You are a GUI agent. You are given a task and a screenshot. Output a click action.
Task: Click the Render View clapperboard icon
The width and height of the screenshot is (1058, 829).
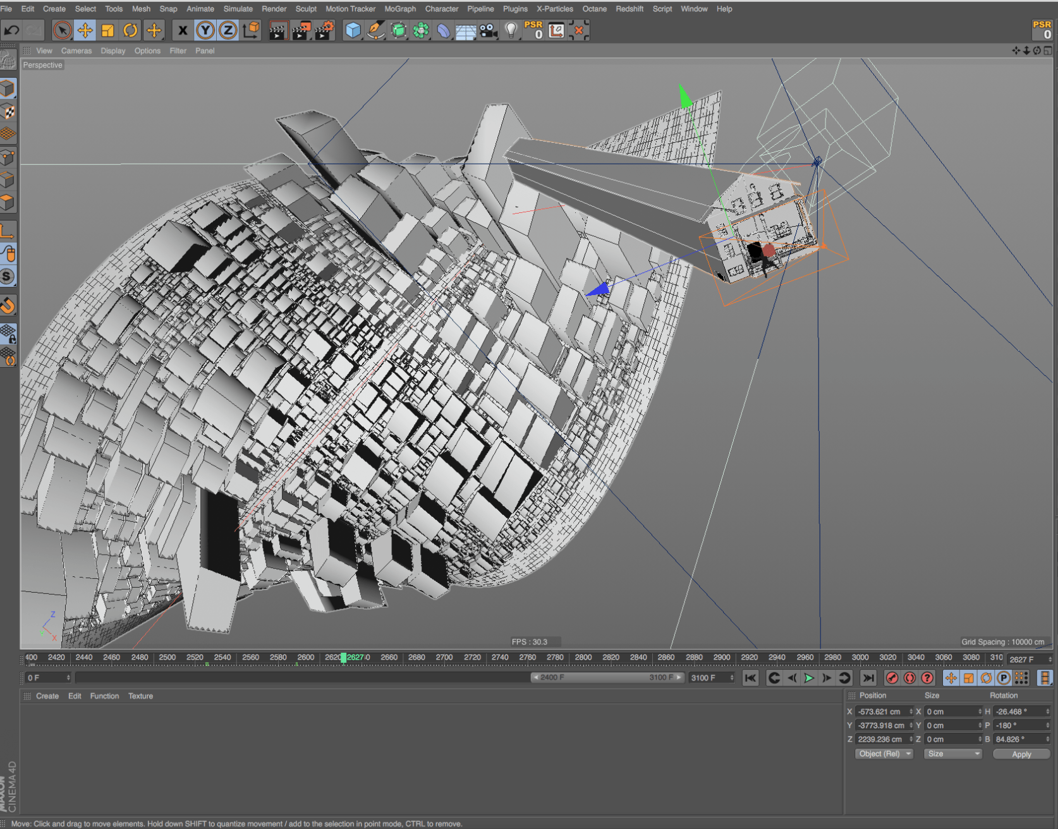[277, 30]
